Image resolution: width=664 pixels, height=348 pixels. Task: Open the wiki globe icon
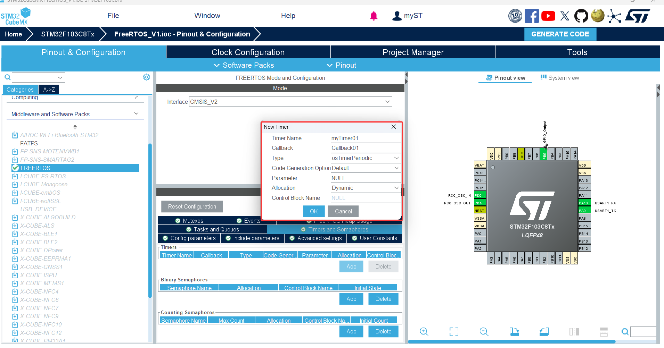(598, 16)
